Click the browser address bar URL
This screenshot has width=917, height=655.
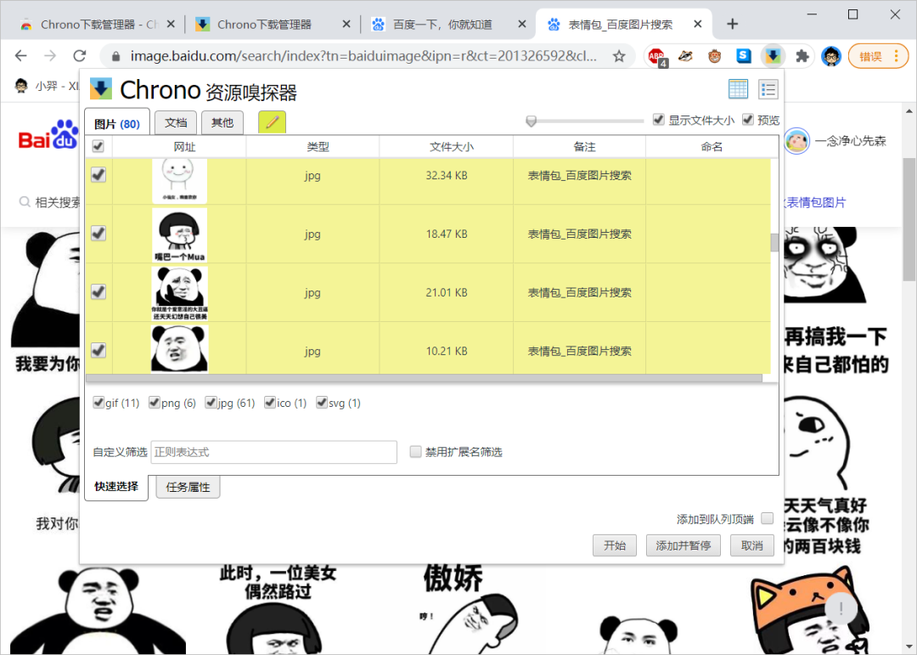point(363,56)
